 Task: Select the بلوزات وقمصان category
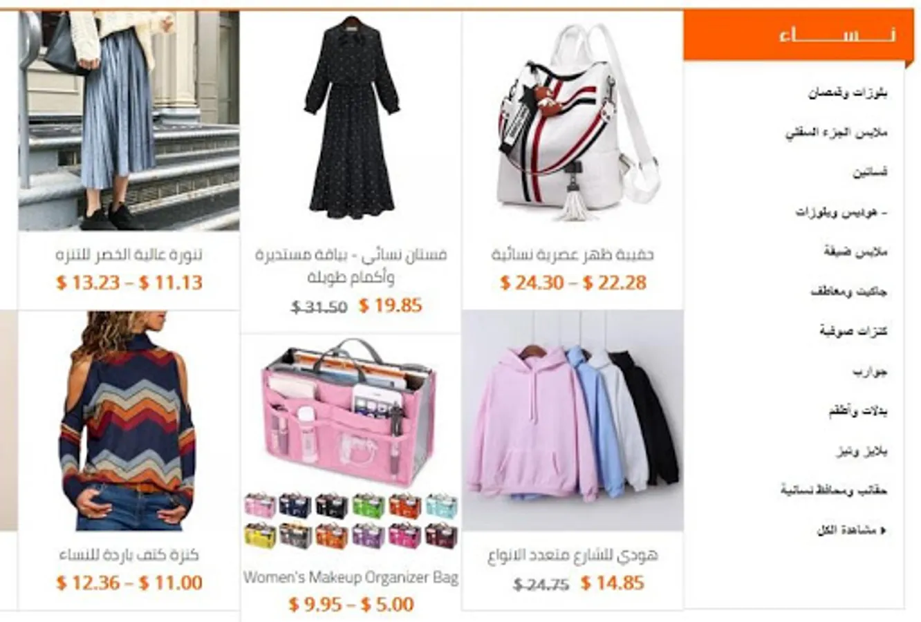pyautogui.click(x=848, y=93)
